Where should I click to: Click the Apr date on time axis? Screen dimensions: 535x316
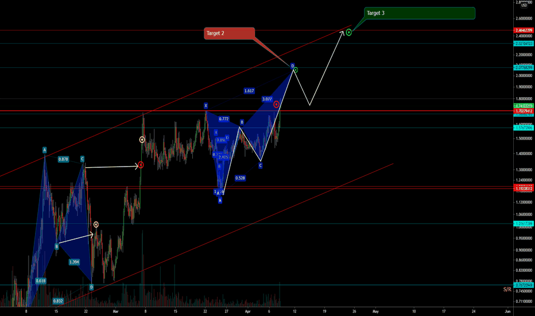tap(248, 311)
